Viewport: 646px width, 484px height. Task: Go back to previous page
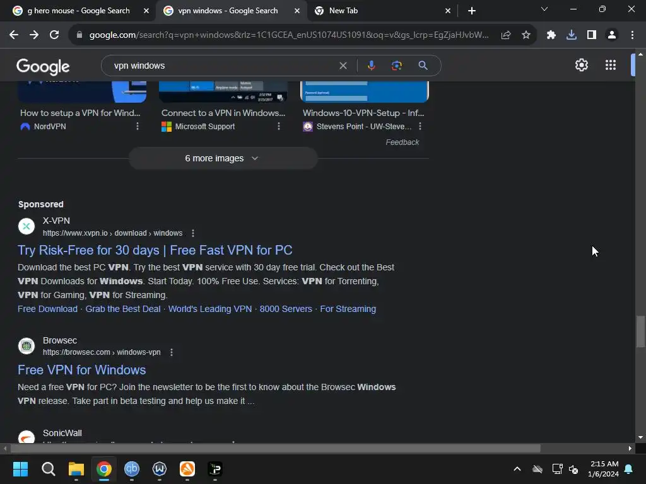click(14, 35)
